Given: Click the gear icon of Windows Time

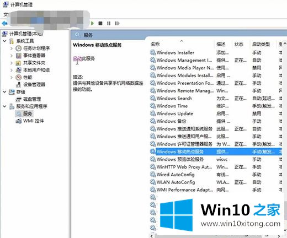Looking at the screenshot, I should coord(153,106).
